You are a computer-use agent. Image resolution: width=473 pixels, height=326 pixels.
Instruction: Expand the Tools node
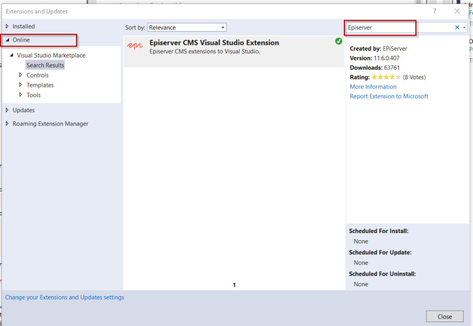point(20,95)
